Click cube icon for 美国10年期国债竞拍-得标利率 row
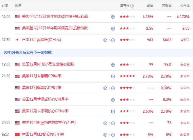 pos(113,17)
